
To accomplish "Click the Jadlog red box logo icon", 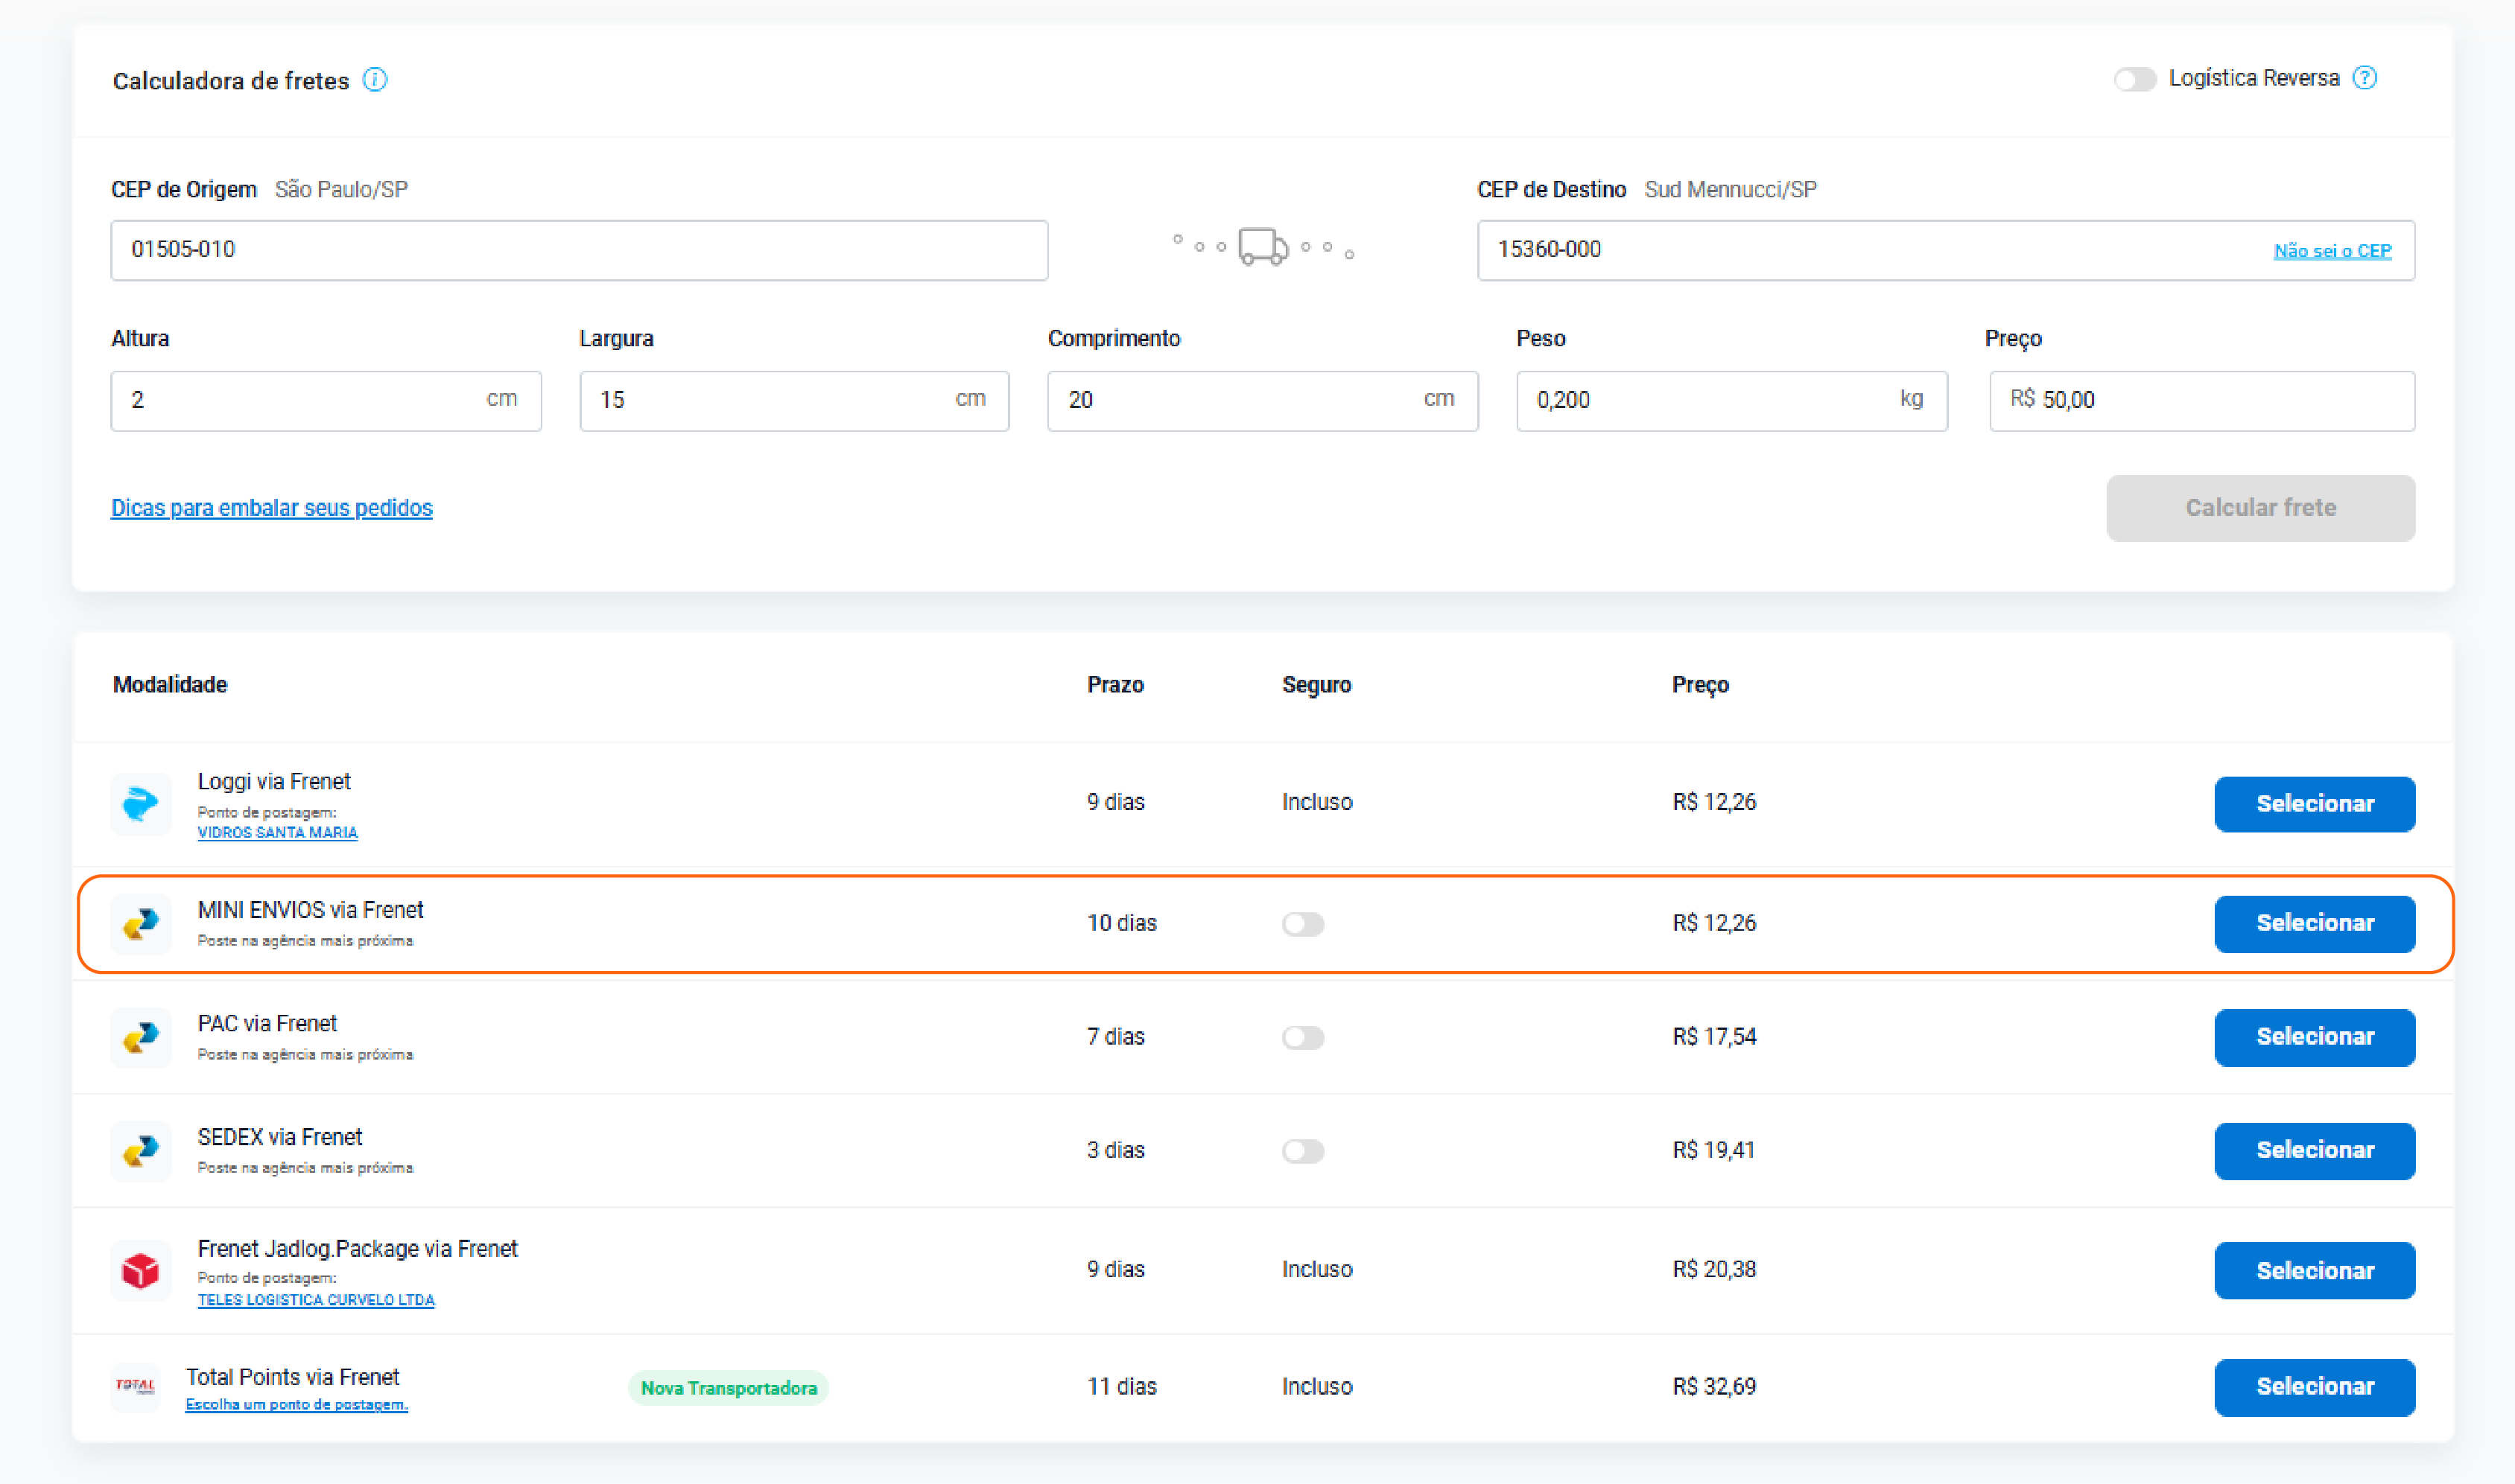I will 141,1270.
